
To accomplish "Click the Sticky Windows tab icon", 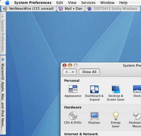I will 89,9.
